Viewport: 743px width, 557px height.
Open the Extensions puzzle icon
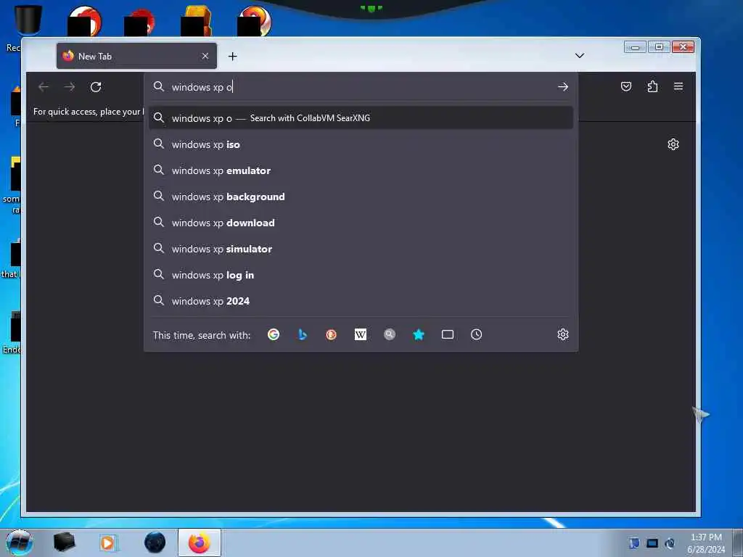coord(652,86)
